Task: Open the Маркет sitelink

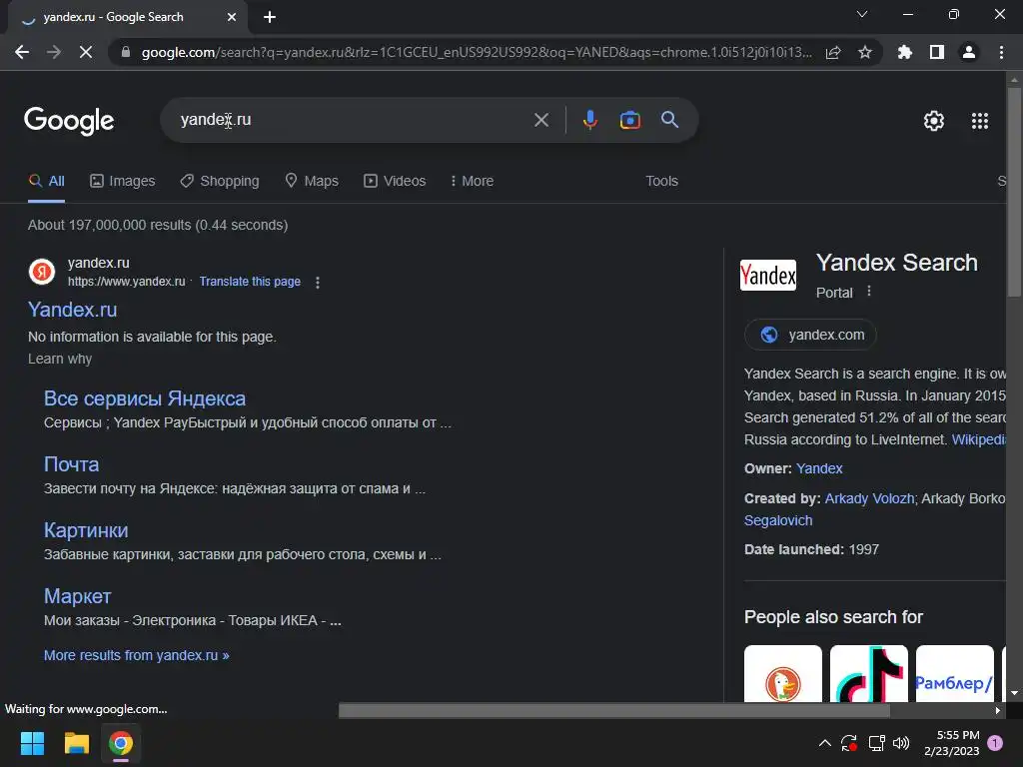Action: click(78, 596)
